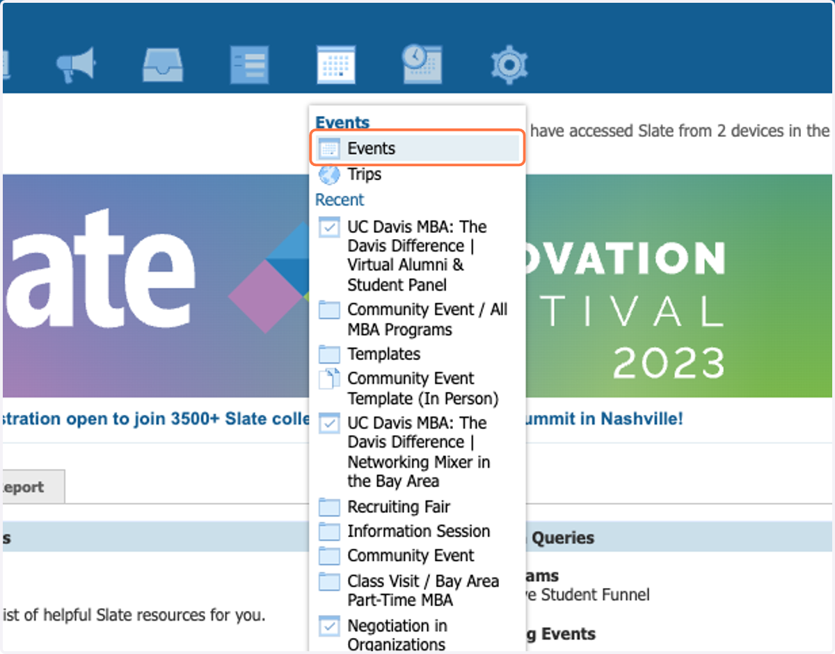Click the calendar icon beside Events entry
Screen dimensions: 835x654
(x=328, y=149)
